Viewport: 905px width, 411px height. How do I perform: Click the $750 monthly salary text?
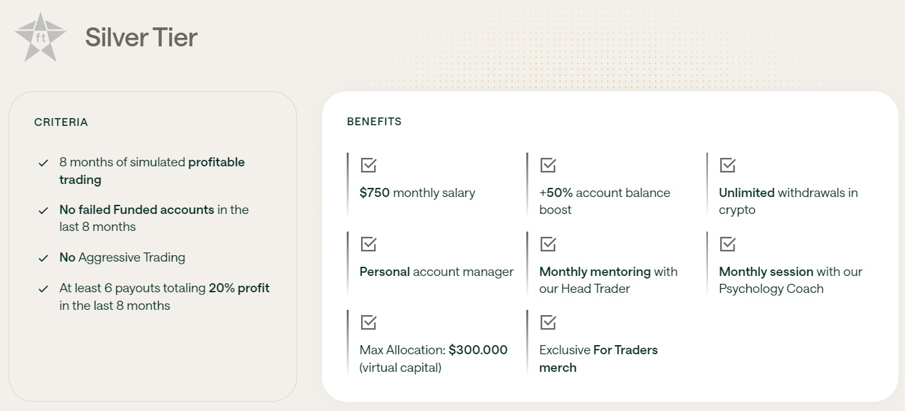pyautogui.click(x=417, y=193)
